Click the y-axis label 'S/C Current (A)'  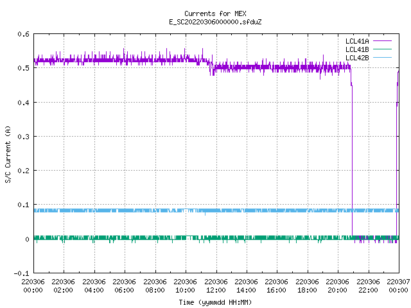pyautogui.click(x=8, y=155)
